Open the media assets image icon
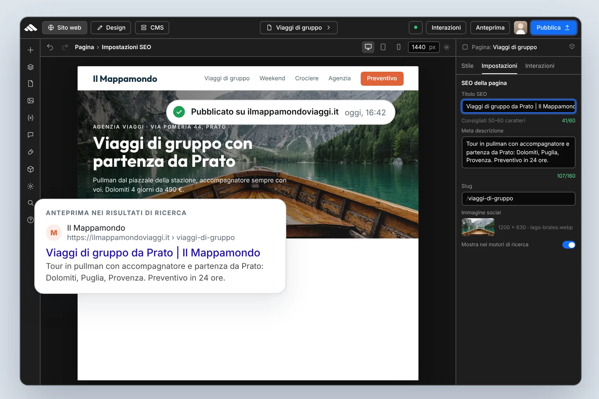 pyautogui.click(x=30, y=101)
